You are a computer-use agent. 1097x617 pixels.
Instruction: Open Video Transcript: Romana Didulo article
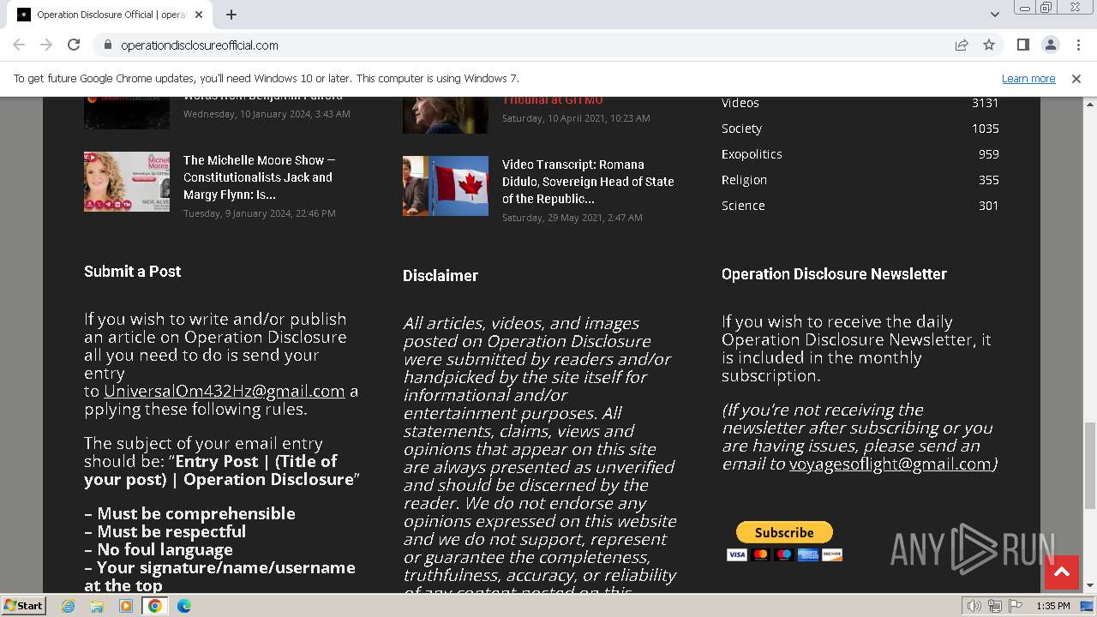coord(588,181)
